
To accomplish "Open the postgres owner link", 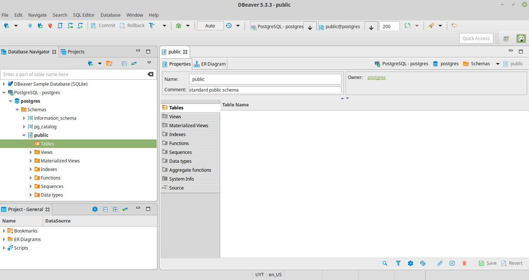I will pyautogui.click(x=376, y=78).
